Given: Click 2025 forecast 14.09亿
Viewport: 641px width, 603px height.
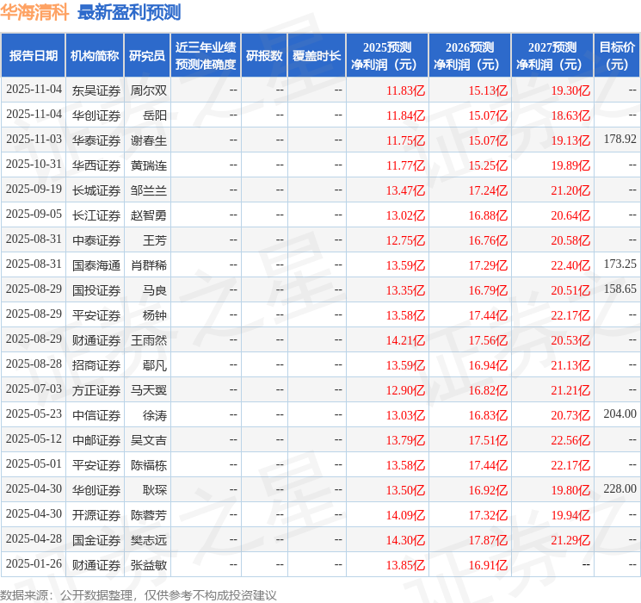Looking at the screenshot, I should click(405, 515).
